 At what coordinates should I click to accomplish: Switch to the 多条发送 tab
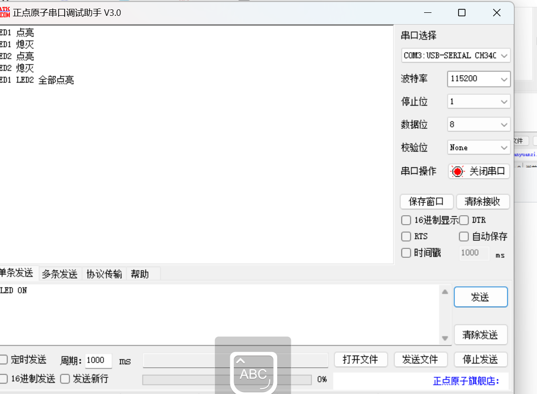[x=60, y=274]
